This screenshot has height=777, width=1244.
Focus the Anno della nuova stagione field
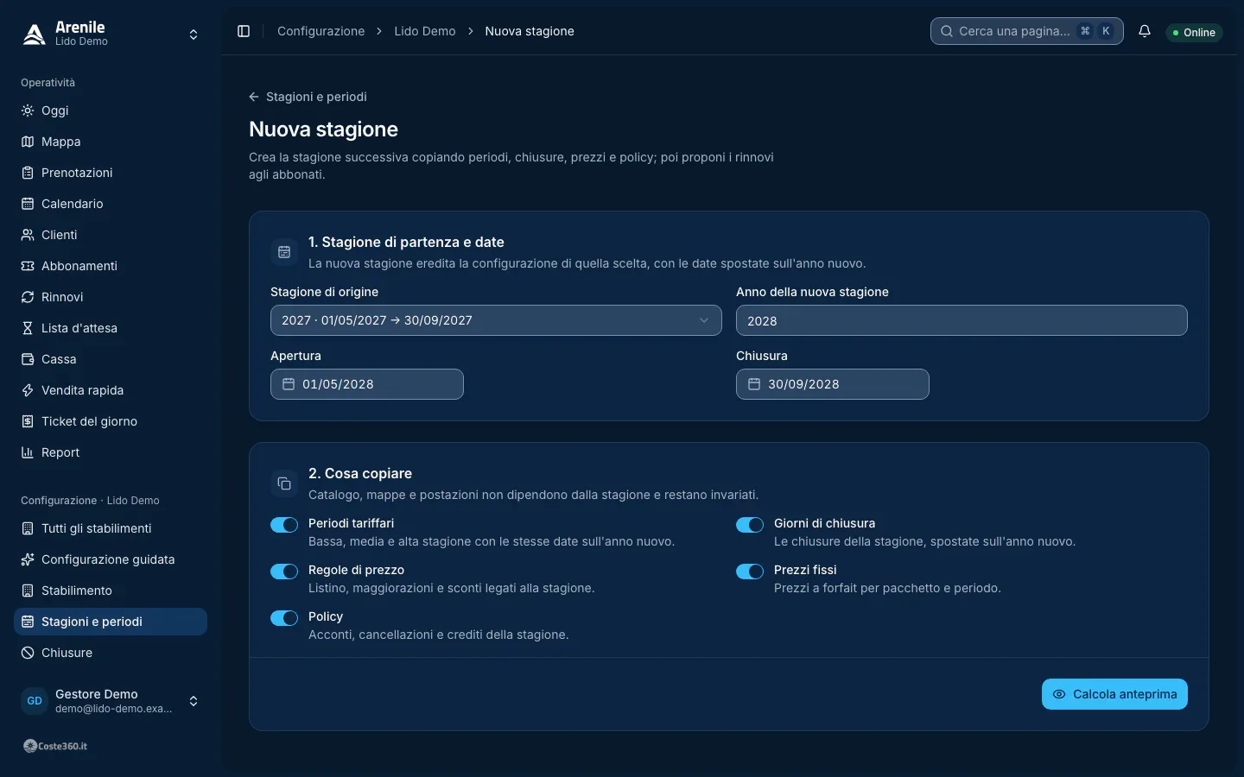[962, 320]
